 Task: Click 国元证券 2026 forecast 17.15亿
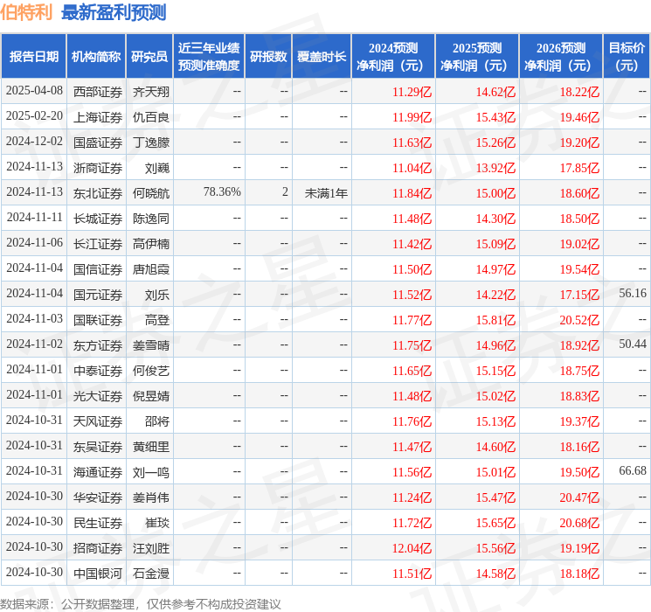tap(579, 295)
